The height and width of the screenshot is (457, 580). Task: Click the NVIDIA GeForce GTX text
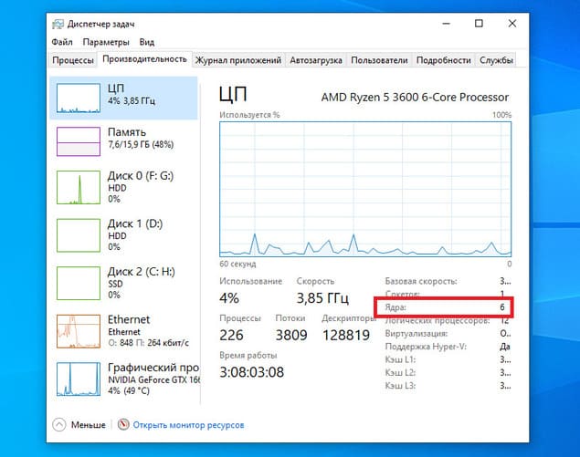[x=153, y=379]
